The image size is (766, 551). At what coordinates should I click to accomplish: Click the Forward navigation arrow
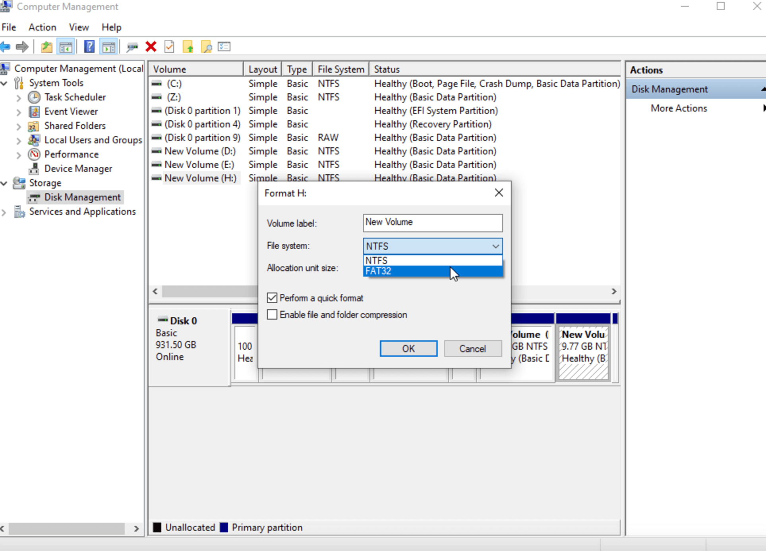(x=22, y=46)
